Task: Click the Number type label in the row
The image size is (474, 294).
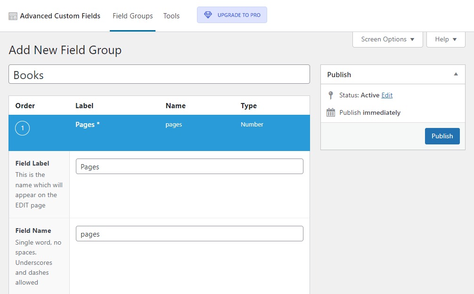Action: pos(252,124)
